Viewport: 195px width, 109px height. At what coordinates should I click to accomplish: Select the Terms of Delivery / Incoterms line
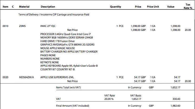(54, 14)
